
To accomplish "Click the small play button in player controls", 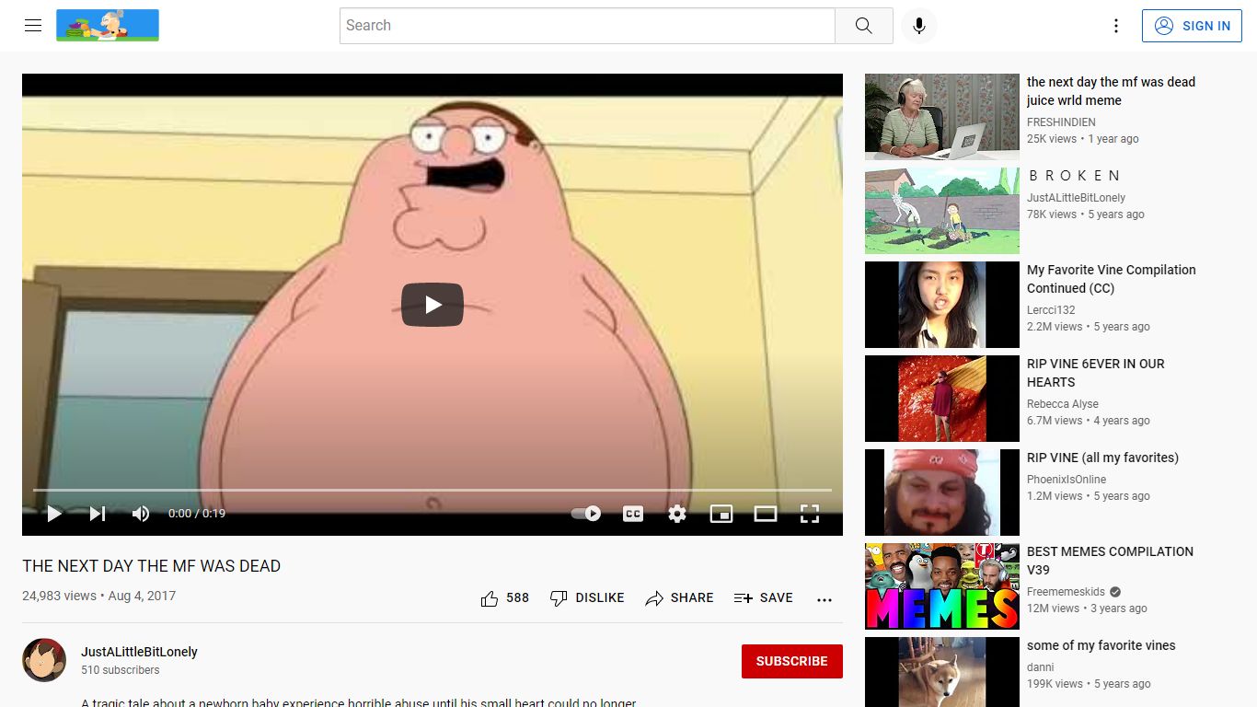I will [54, 514].
